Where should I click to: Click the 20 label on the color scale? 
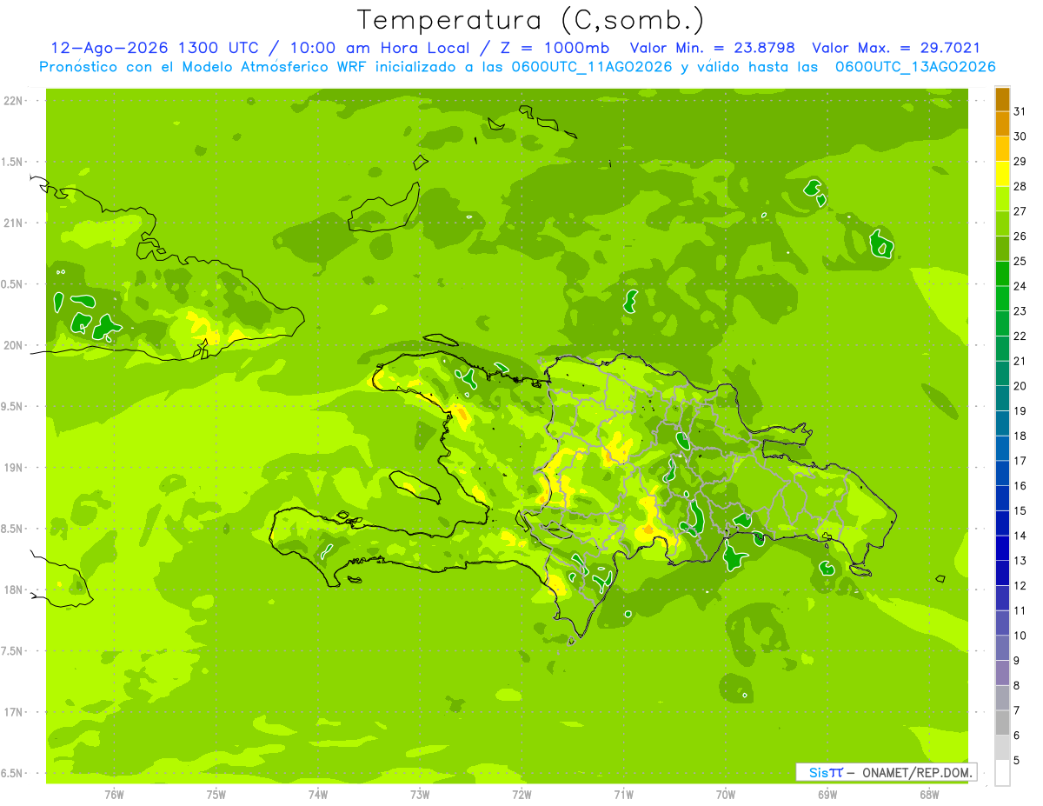click(x=1020, y=386)
